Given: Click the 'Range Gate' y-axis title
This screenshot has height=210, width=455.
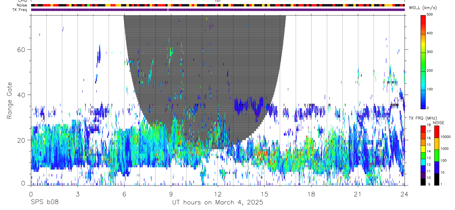Looking at the screenshot, I should (10, 100).
